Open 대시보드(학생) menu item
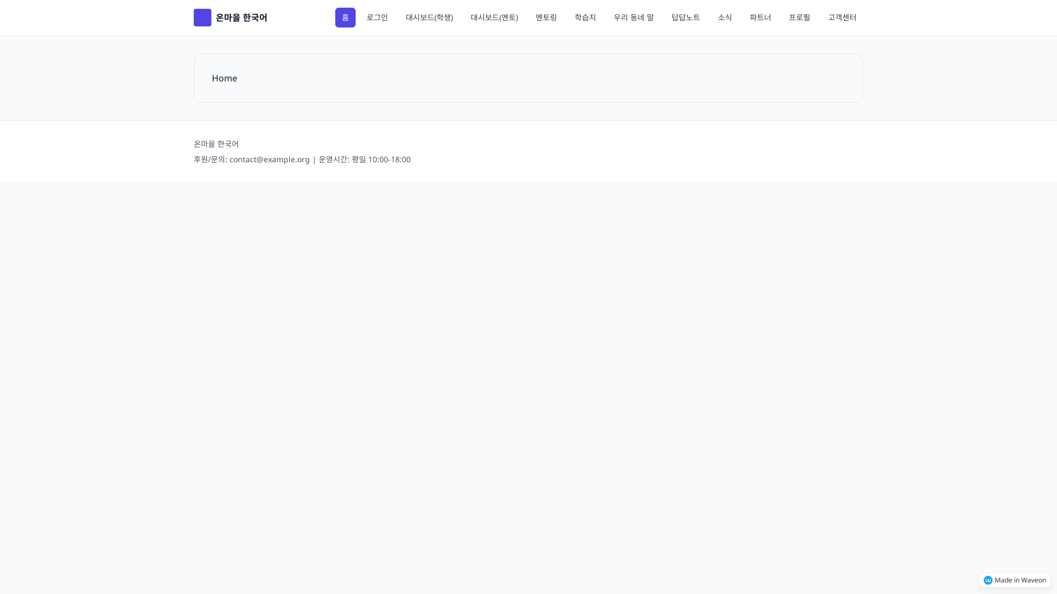 tap(429, 18)
